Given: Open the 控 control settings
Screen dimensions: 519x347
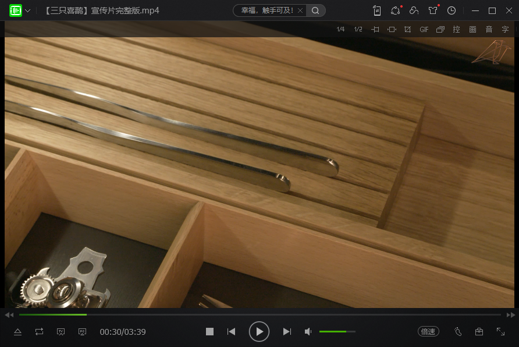Looking at the screenshot, I should pos(456,30).
